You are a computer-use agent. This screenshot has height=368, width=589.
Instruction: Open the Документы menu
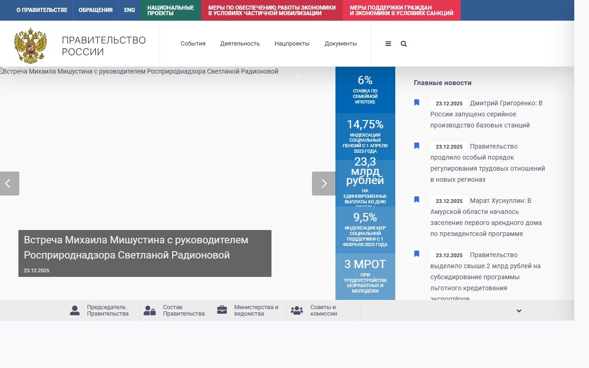(341, 44)
